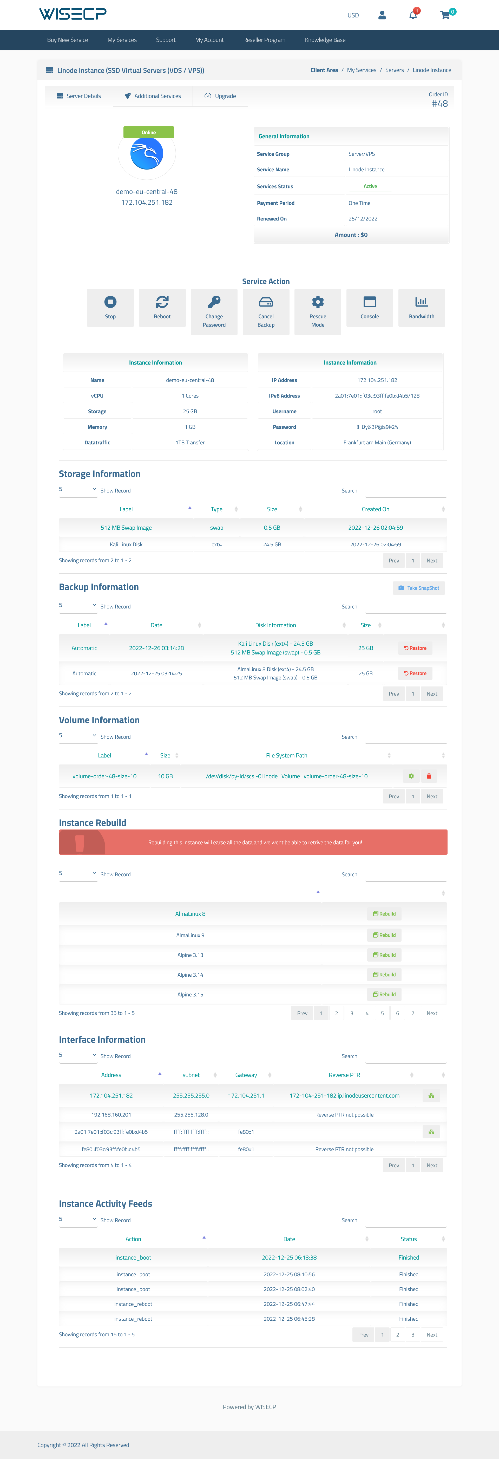Click Prev in Interface Information pagination

pyautogui.click(x=394, y=1166)
